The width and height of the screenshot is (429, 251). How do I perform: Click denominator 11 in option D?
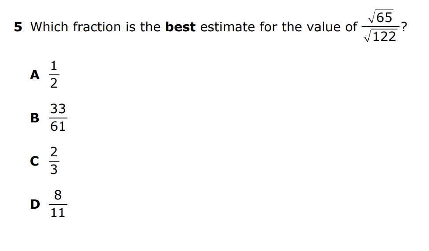[x=58, y=214]
